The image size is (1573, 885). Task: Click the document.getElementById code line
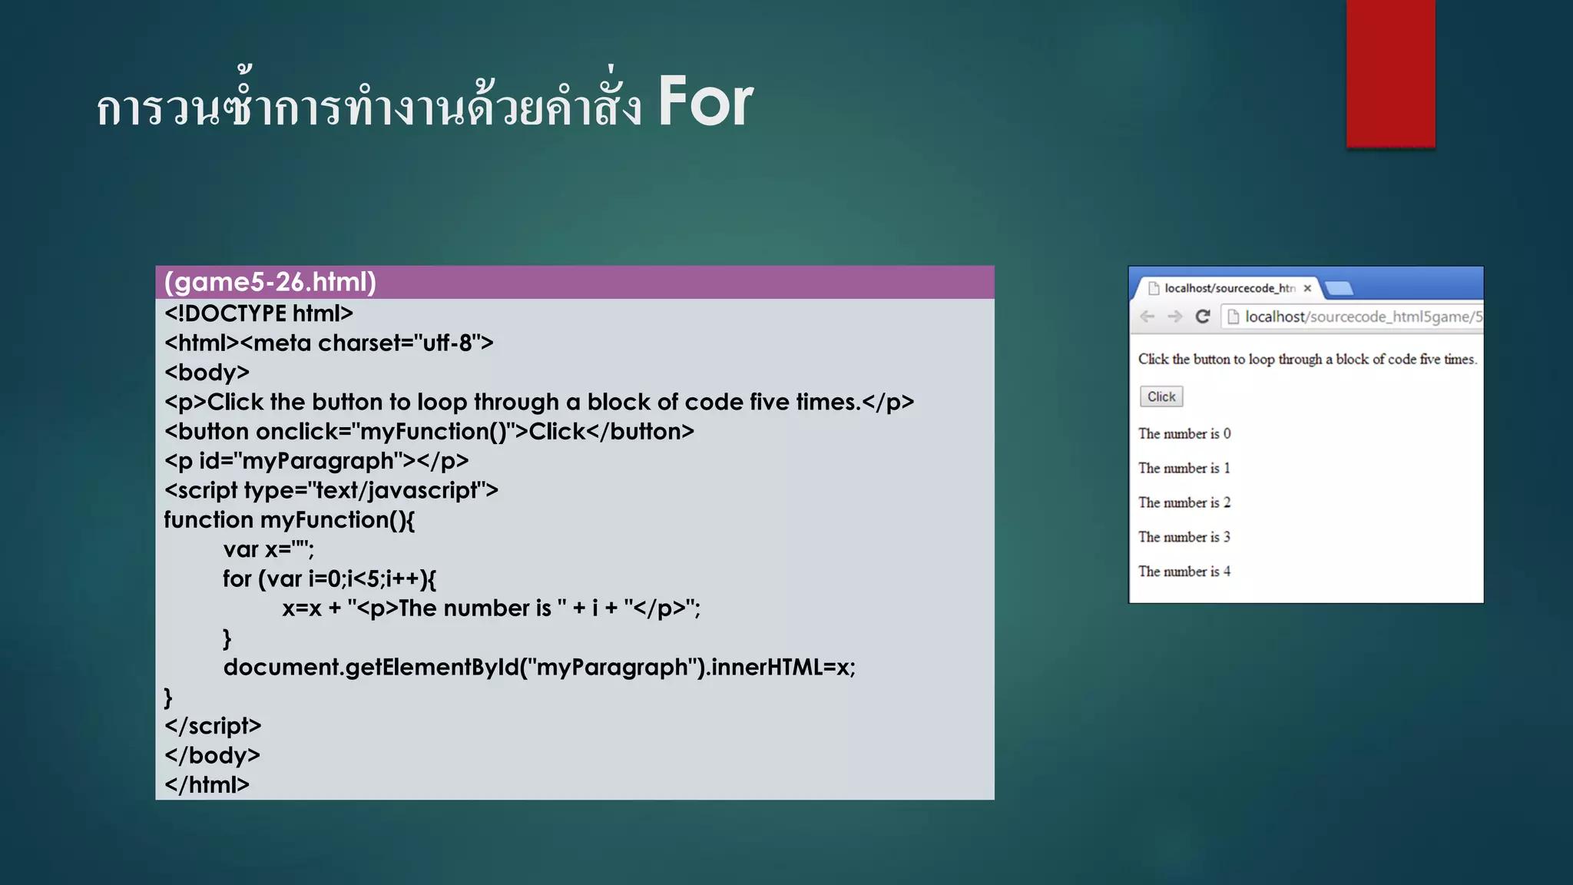tap(539, 667)
